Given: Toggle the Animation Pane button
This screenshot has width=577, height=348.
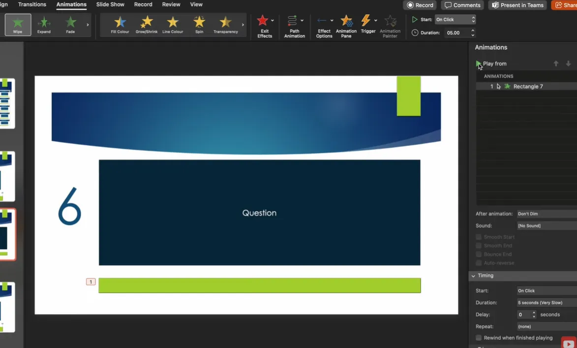Looking at the screenshot, I should click(346, 26).
